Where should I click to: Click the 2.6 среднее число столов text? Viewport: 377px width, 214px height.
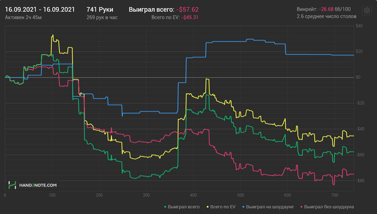click(x=326, y=16)
